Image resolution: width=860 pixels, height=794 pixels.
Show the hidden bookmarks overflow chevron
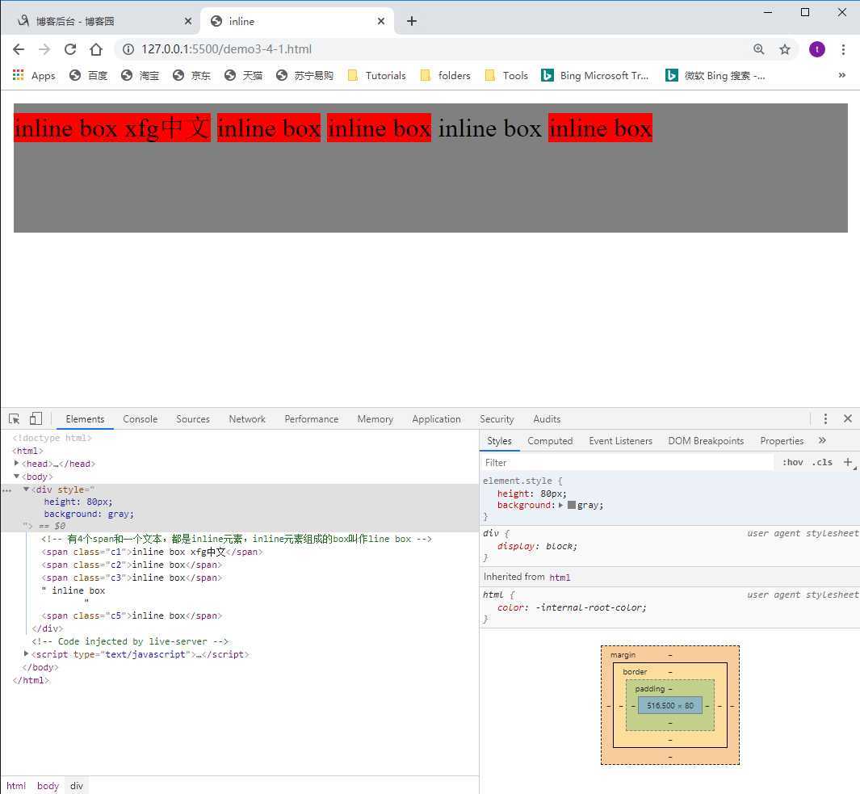(842, 75)
